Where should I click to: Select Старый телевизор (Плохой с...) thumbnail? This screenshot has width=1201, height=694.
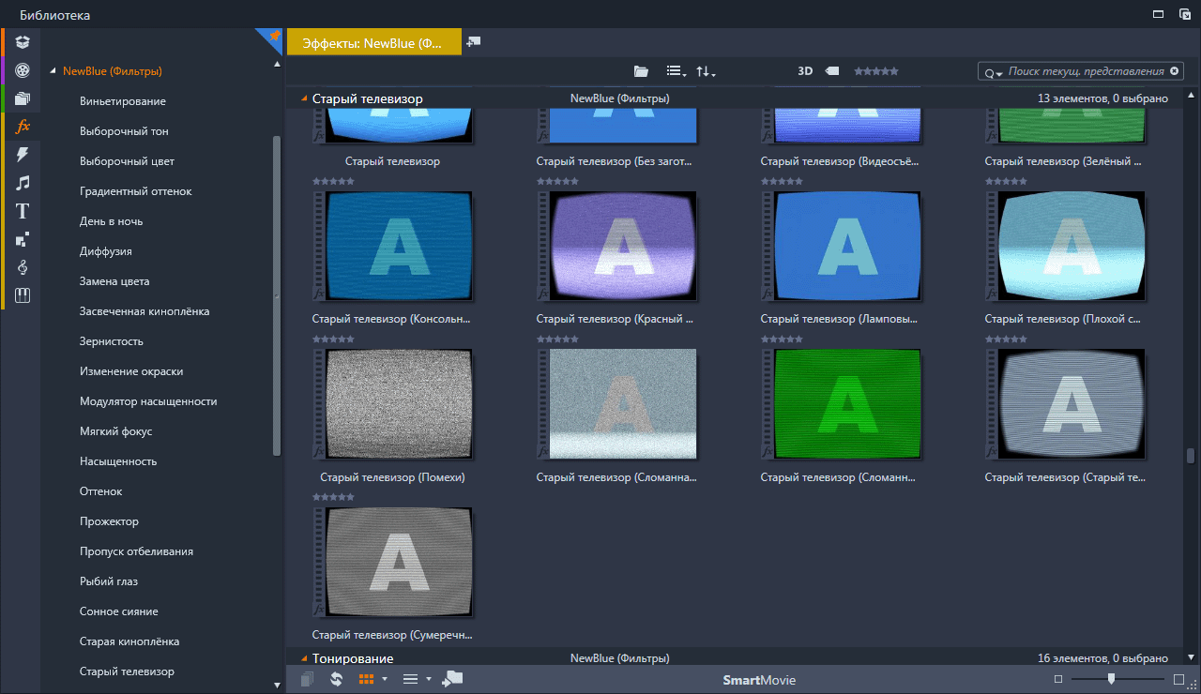click(x=1066, y=247)
